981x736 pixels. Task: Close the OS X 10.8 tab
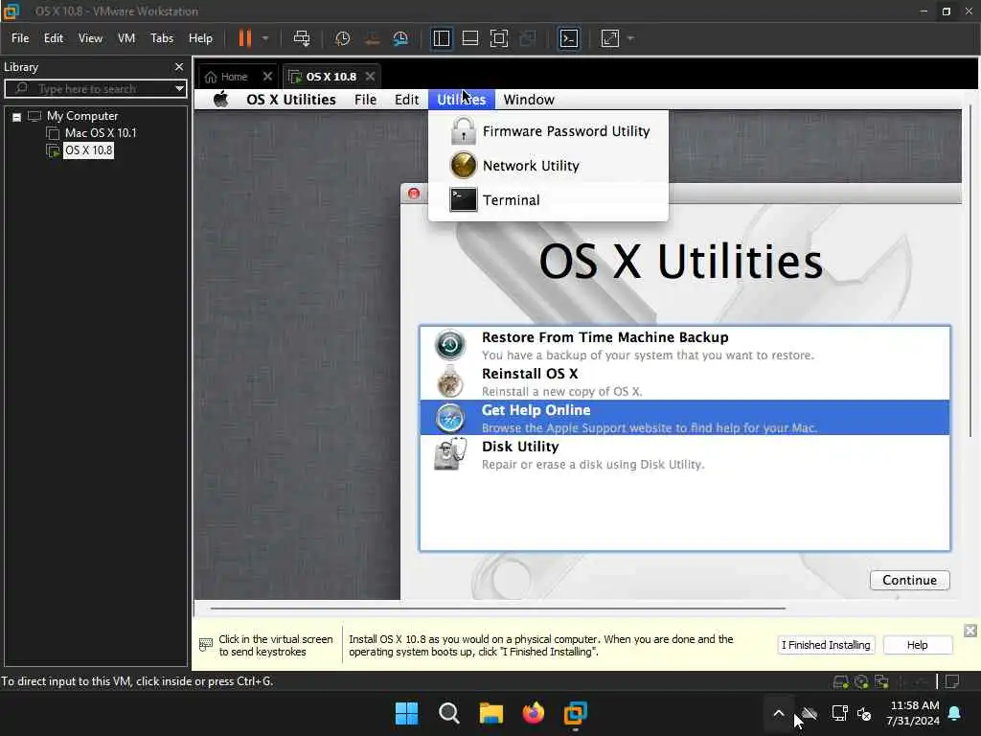[x=370, y=77]
